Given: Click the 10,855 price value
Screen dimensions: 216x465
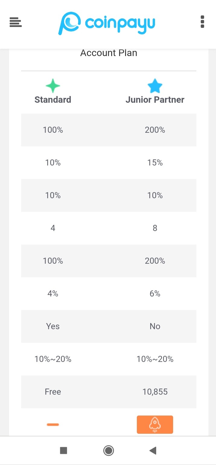Looking at the screenshot, I should pyautogui.click(x=155, y=392).
